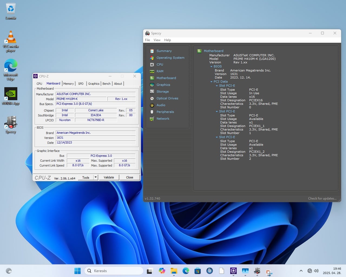The image size is (346, 277).
Task: Open File Explorer from the taskbar
Action: [x=174, y=271]
